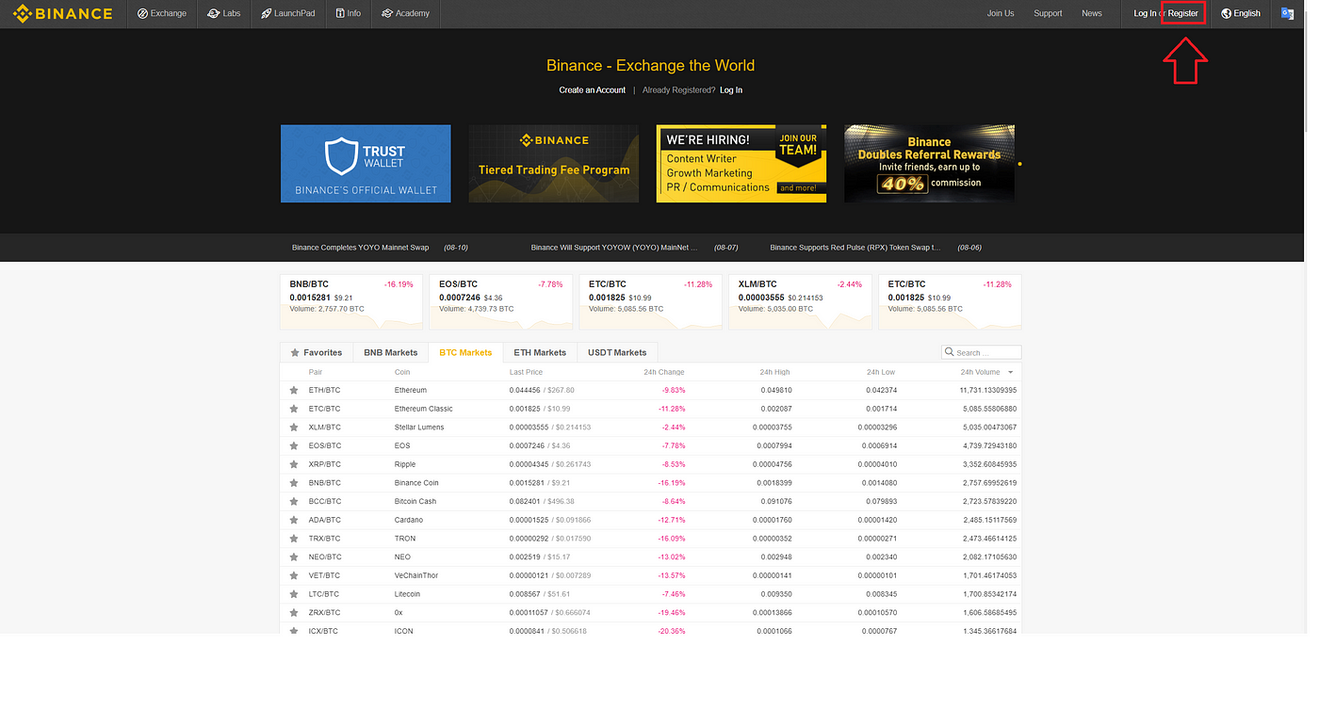Sort by 24h Low column

(881, 372)
